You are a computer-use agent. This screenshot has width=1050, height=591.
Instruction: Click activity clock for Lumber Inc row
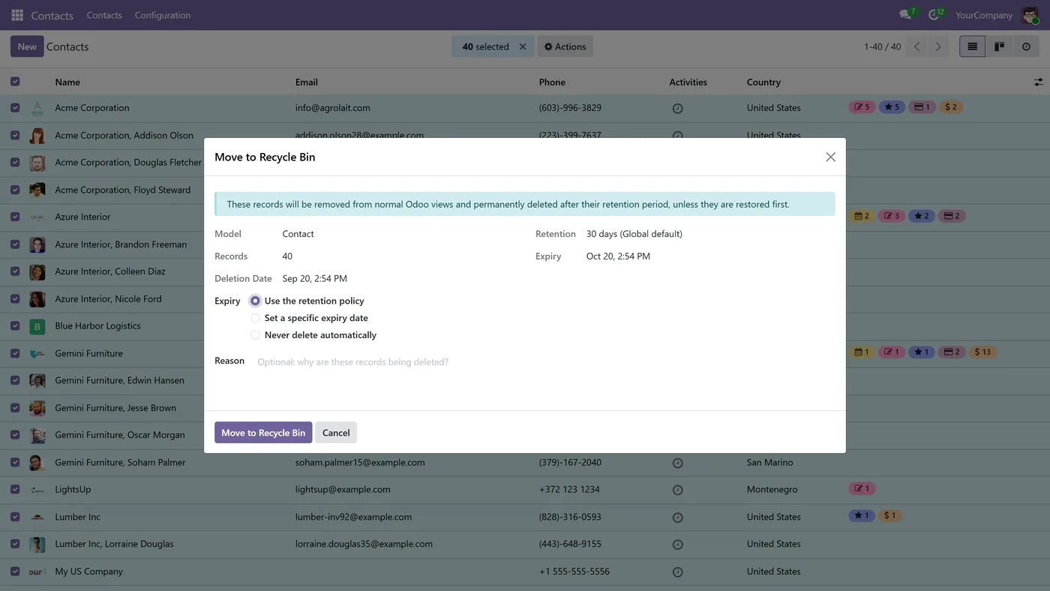pos(677,517)
